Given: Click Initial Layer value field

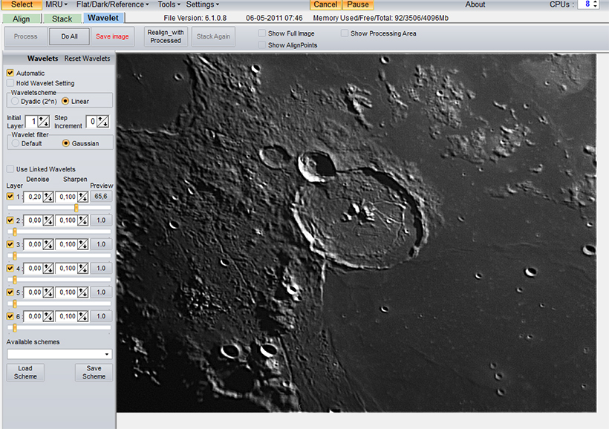Looking at the screenshot, I should 31,122.
